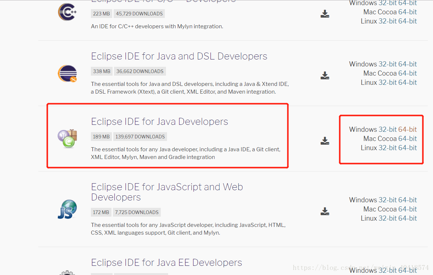Image resolution: width=433 pixels, height=275 pixels.
Task: Choose Linux 64-bit for Java and DSL Developers
Action: click(407, 82)
